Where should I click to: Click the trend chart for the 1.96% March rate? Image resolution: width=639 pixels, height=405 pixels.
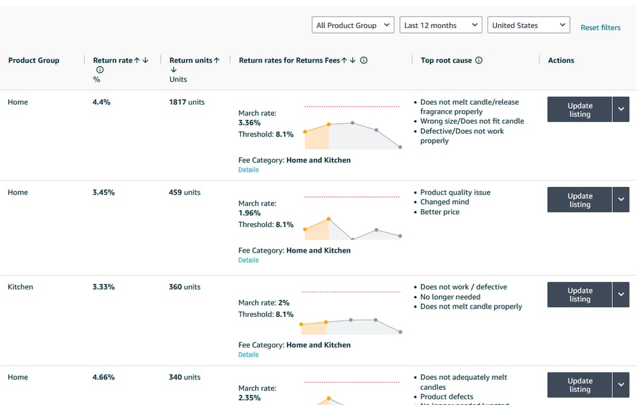(353, 217)
